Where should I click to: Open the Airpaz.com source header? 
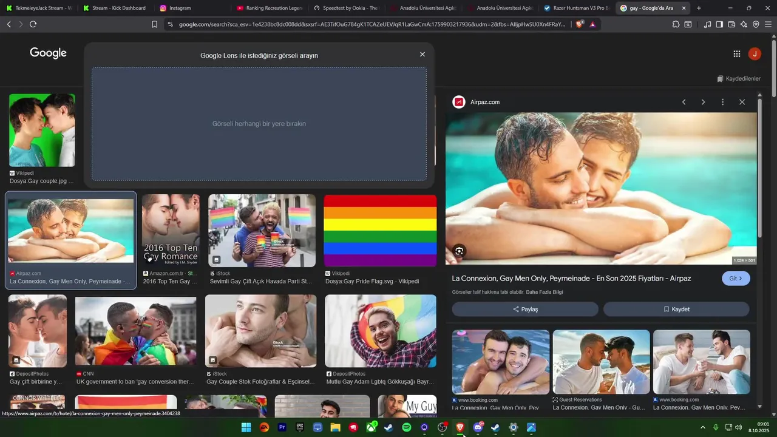(x=477, y=102)
